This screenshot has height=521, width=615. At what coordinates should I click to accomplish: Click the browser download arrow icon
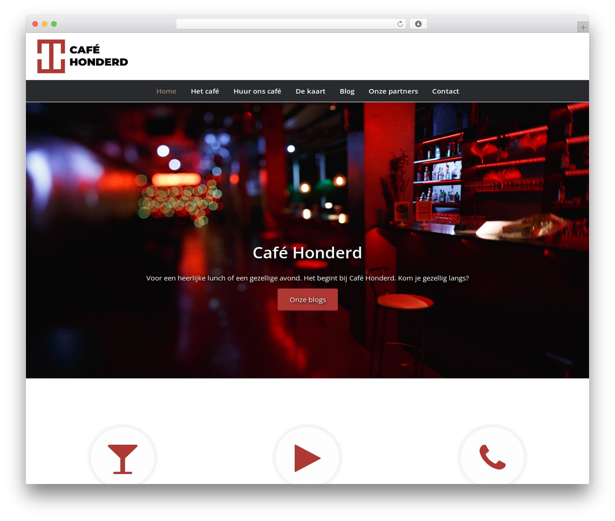(x=418, y=24)
